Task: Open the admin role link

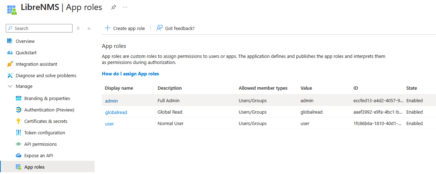Action: 112,101
